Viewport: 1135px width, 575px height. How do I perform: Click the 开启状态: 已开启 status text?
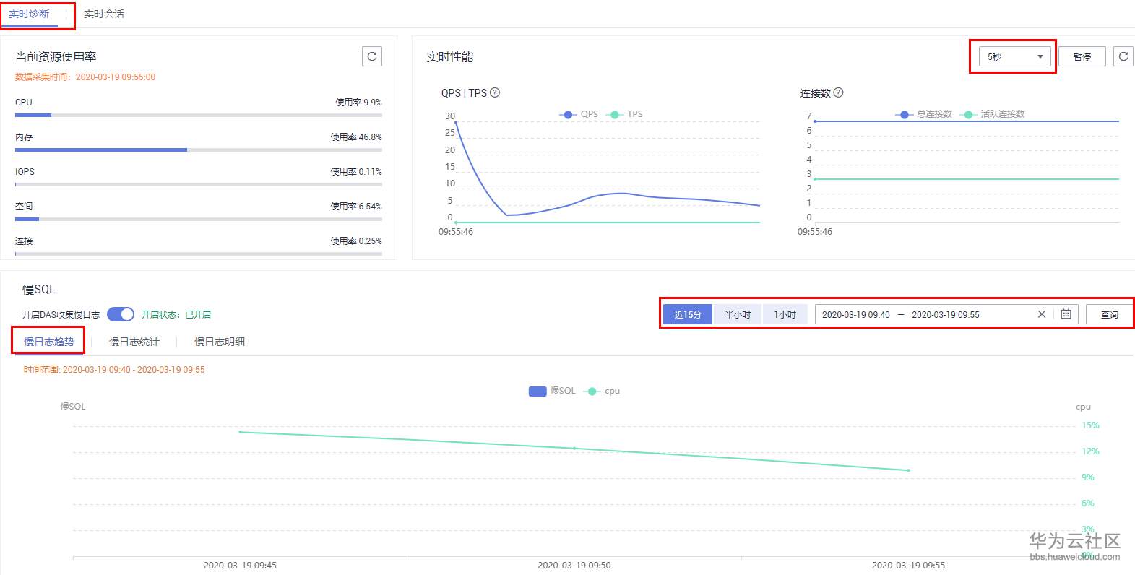click(176, 314)
